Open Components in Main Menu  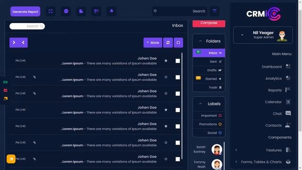tap(280, 137)
